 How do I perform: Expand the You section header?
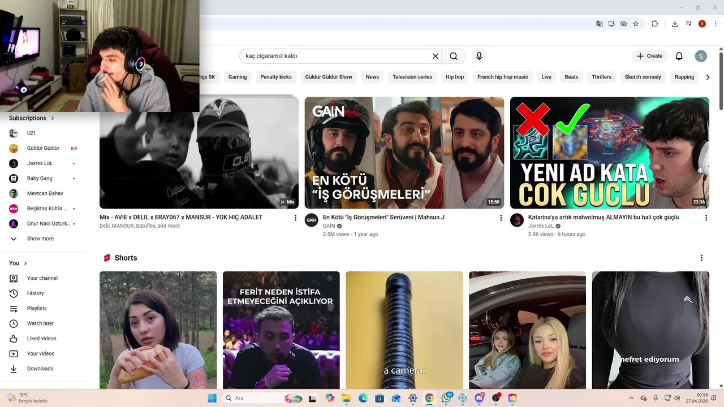tap(18, 263)
